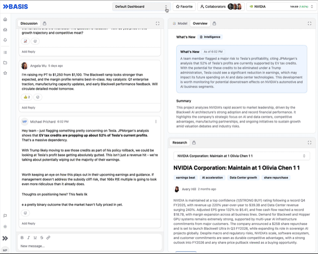The width and height of the screenshot is (318, 254).
Task: Open the MP user avatar in sidebar
Action: (5, 250)
